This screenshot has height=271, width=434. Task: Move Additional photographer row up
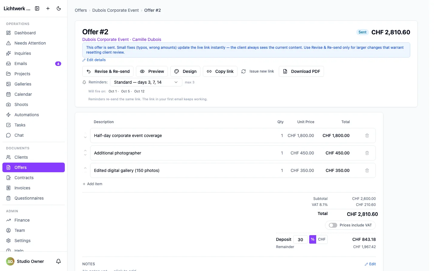coord(85,151)
